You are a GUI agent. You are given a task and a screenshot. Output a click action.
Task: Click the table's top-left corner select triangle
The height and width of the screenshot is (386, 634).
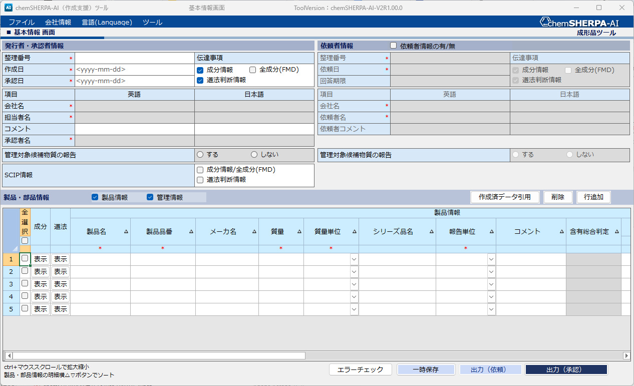(15, 248)
